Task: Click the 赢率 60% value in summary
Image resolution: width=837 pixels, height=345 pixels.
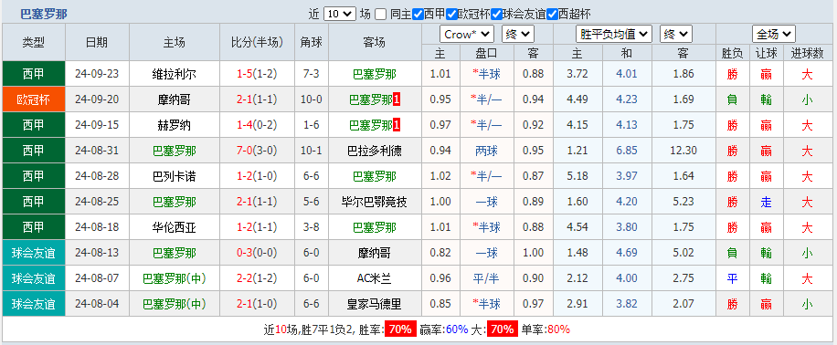Action: [x=457, y=329]
